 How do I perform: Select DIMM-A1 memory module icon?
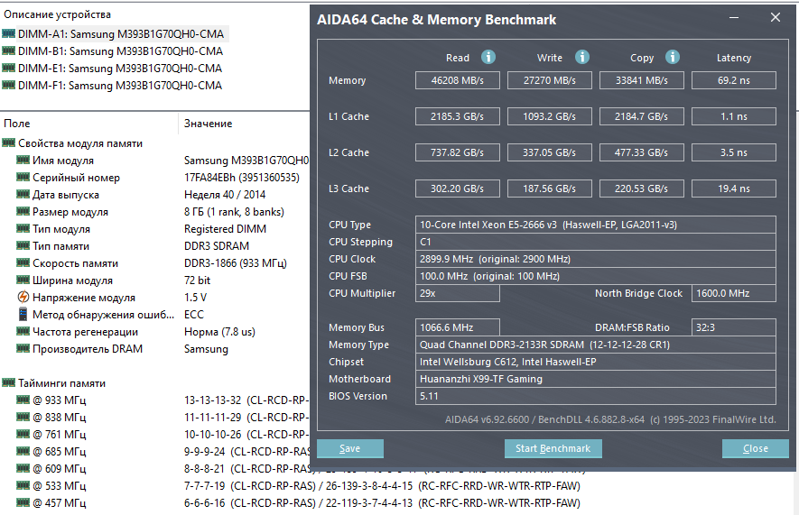[x=9, y=33]
